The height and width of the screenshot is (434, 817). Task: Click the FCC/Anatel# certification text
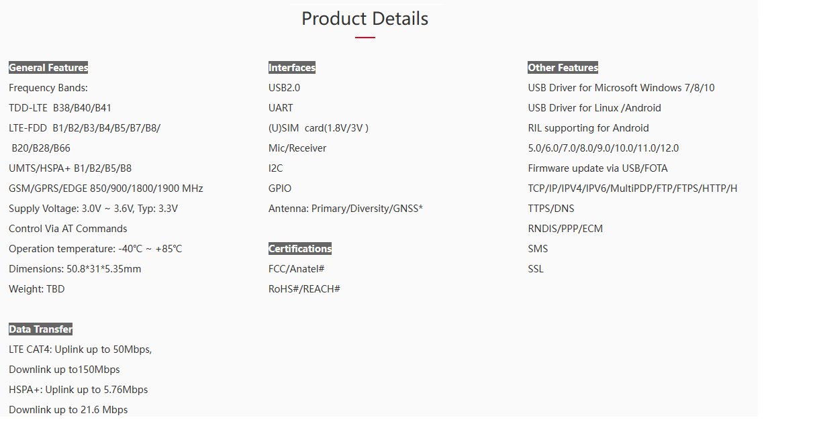click(x=297, y=269)
